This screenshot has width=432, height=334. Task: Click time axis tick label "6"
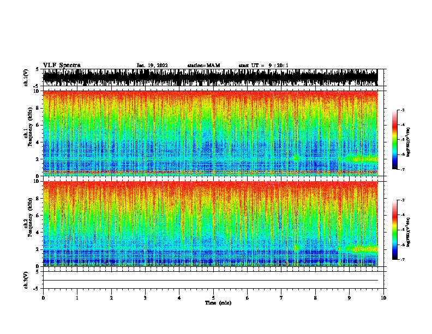(248, 298)
